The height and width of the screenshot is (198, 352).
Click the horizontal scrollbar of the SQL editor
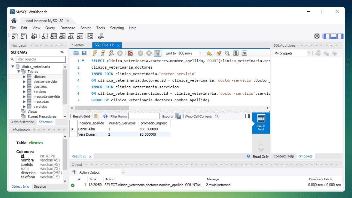[101, 108]
